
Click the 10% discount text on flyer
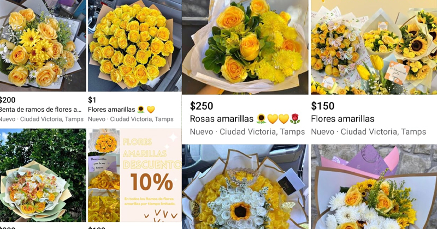152,182
